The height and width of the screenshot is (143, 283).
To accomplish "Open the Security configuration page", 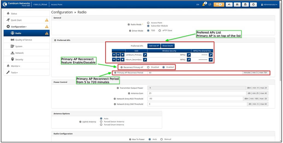I will 27,60.
